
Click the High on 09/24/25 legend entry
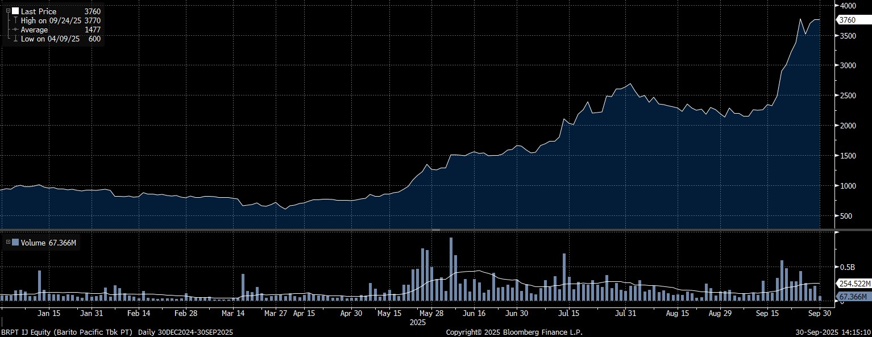52,20
